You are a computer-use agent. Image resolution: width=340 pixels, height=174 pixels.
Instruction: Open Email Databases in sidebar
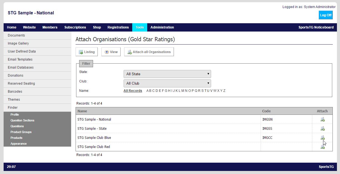coord(37,67)
